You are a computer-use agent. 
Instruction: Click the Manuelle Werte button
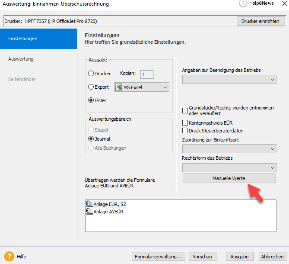click(x=229, y=178)
